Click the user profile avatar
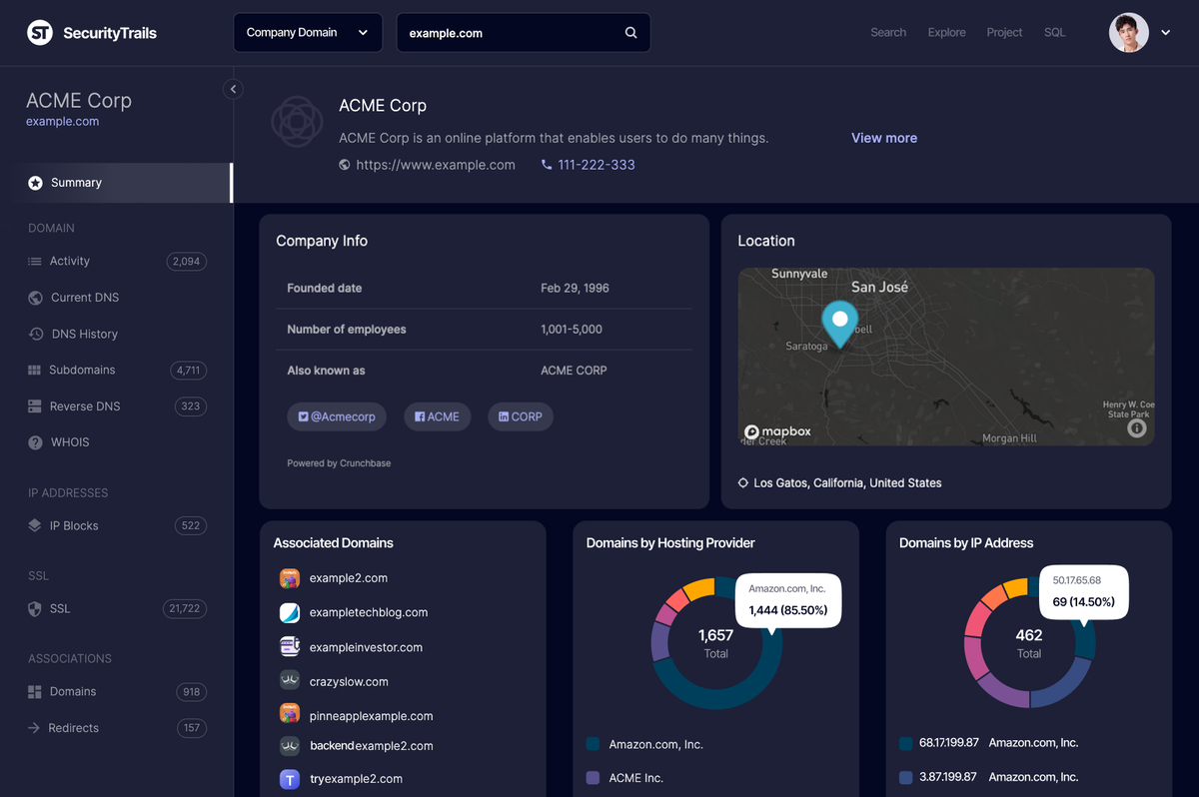1199x797 pixels. [1129, 33]
